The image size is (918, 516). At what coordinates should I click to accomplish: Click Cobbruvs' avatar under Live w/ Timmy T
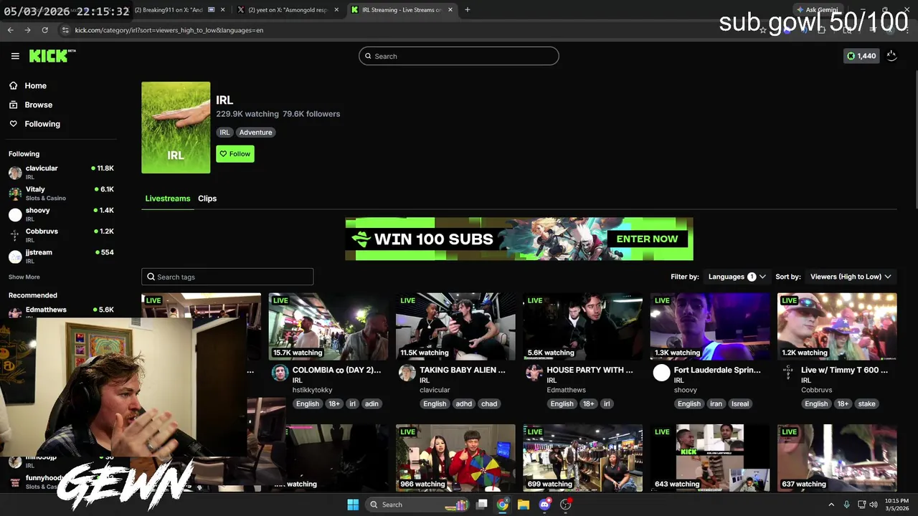[789, 373]
